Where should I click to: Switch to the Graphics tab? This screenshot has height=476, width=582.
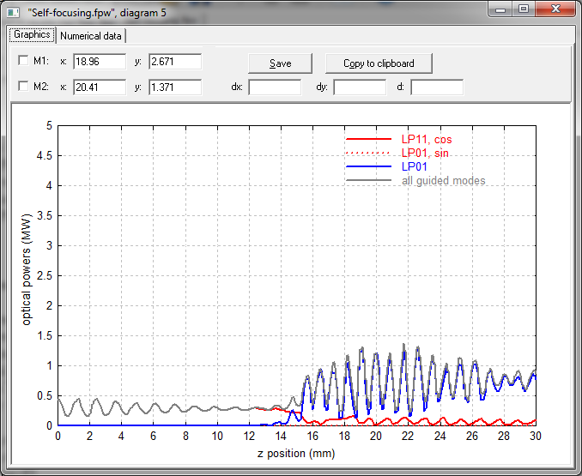(x=33, y=35)
